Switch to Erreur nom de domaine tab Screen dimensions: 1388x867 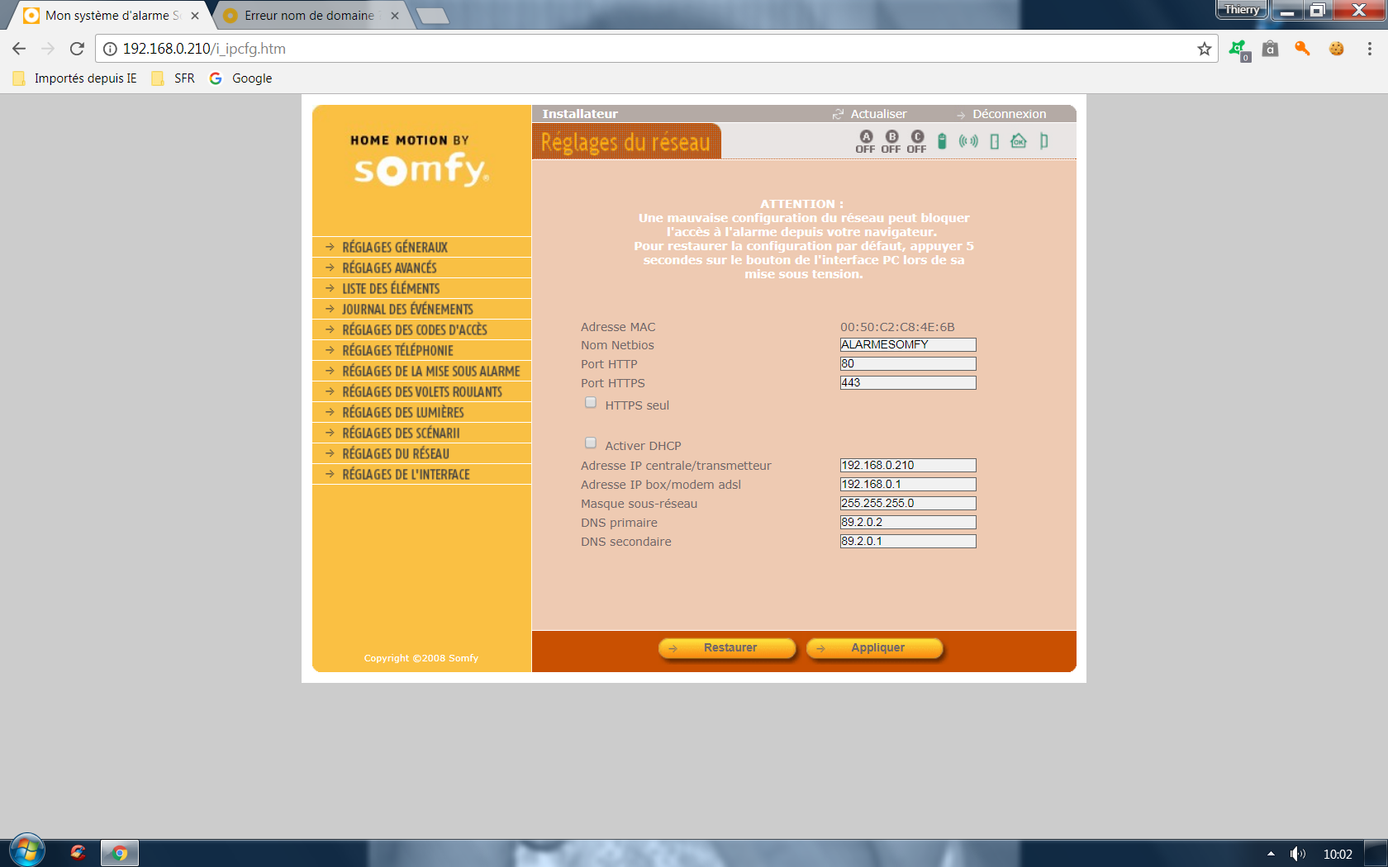coord(309,16)
